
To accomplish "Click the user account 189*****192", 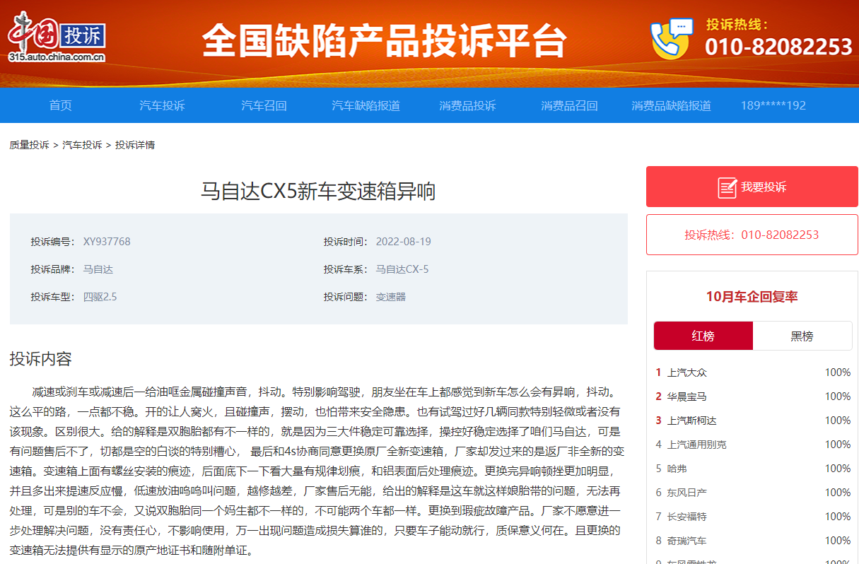I will pyautogui.click(x=773, y=105).
